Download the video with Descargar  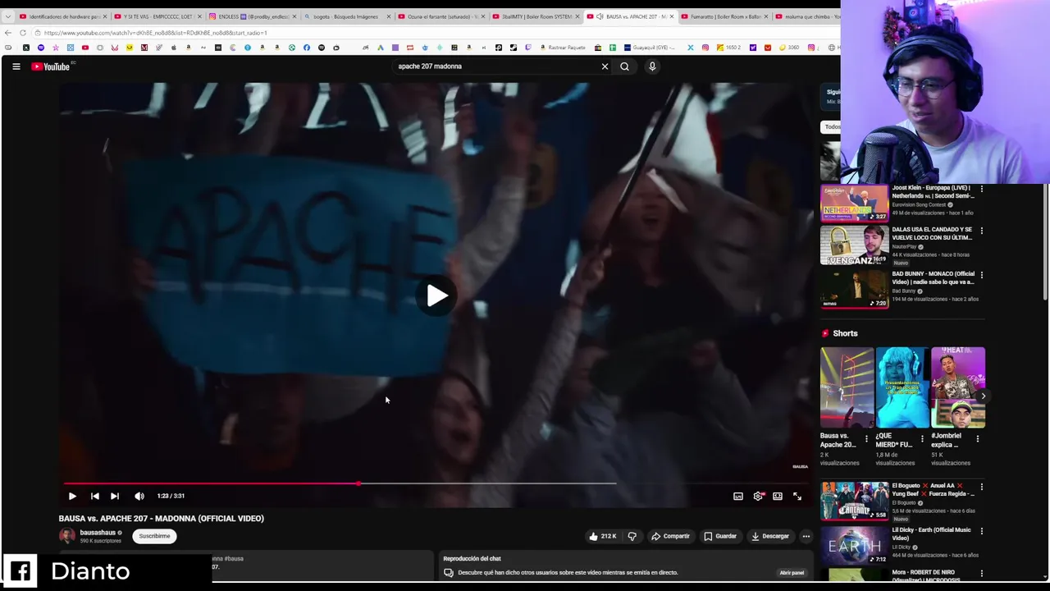[x=769, y=536]
